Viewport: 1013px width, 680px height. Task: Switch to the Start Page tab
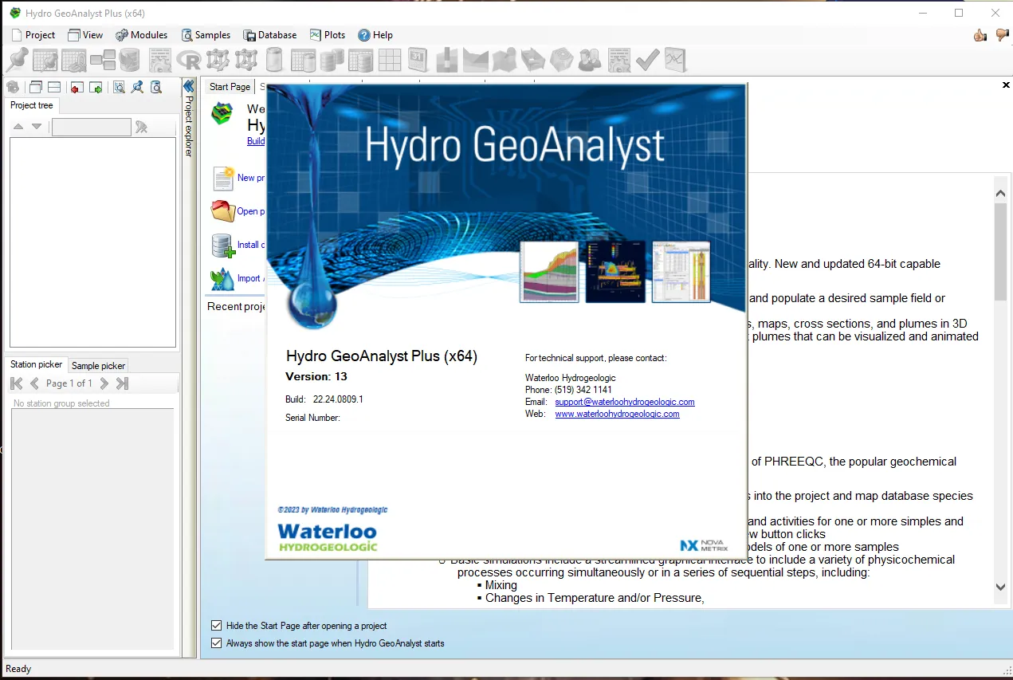tap(230, 87)
